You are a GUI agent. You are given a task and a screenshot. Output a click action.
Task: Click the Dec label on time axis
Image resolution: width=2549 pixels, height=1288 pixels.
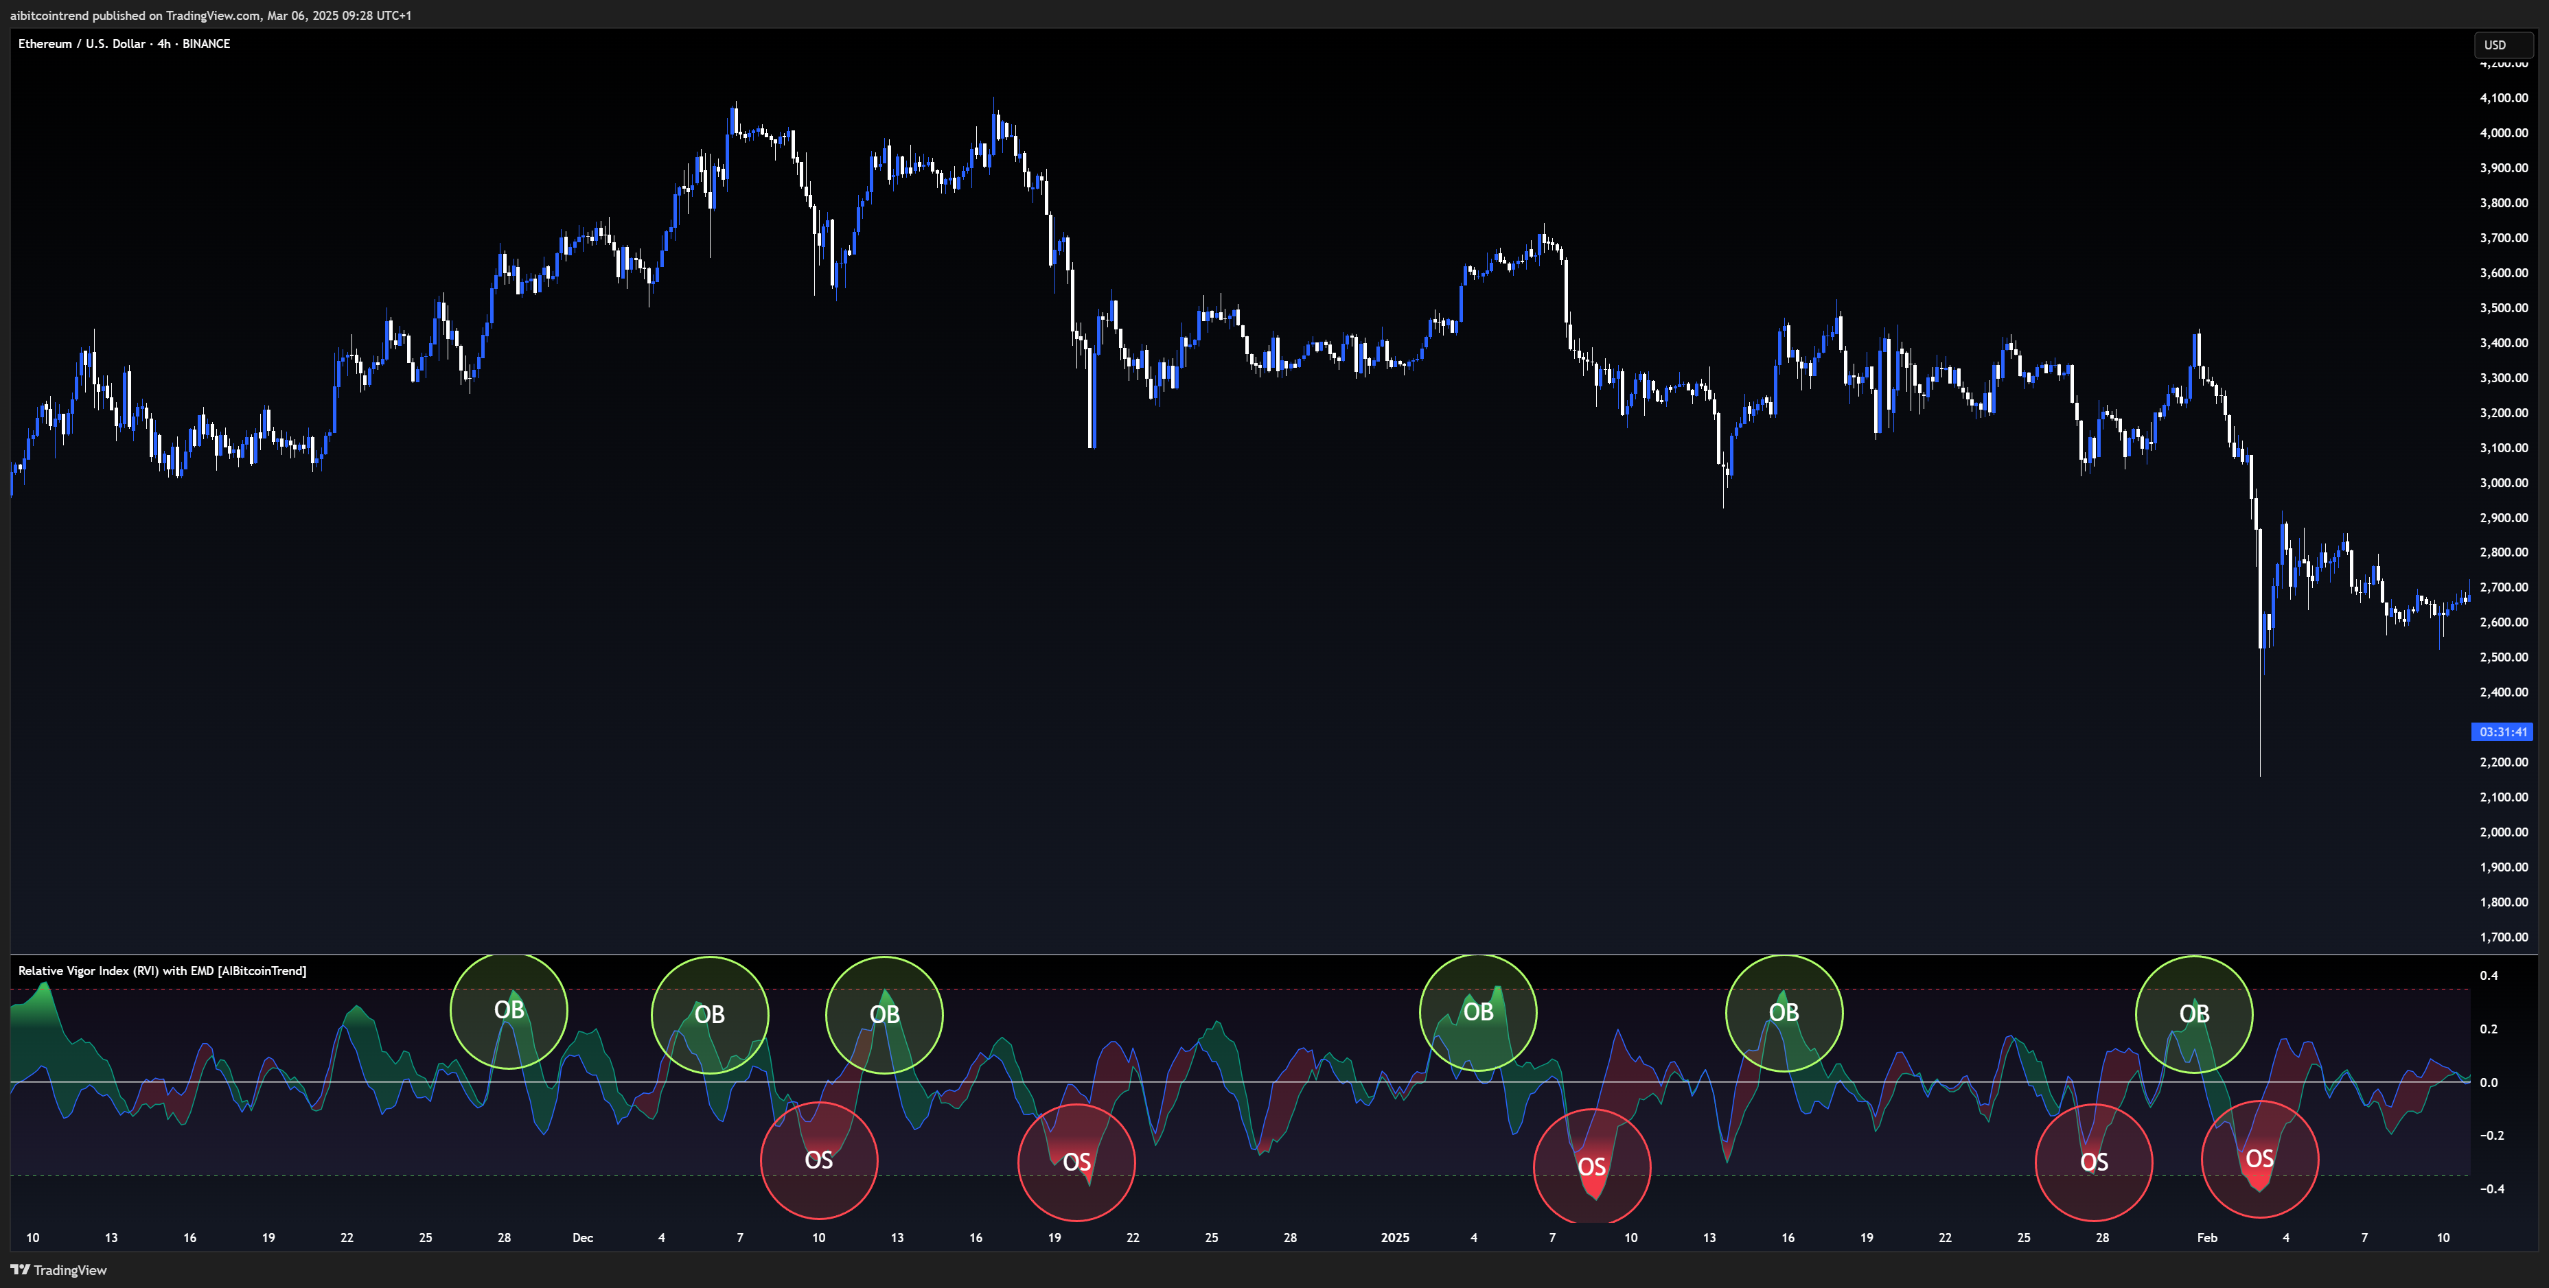pos(583,1237)
